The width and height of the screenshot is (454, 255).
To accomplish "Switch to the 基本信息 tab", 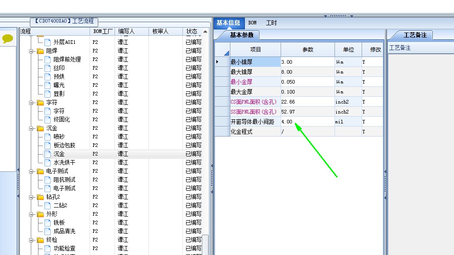I will coord(229,23).
